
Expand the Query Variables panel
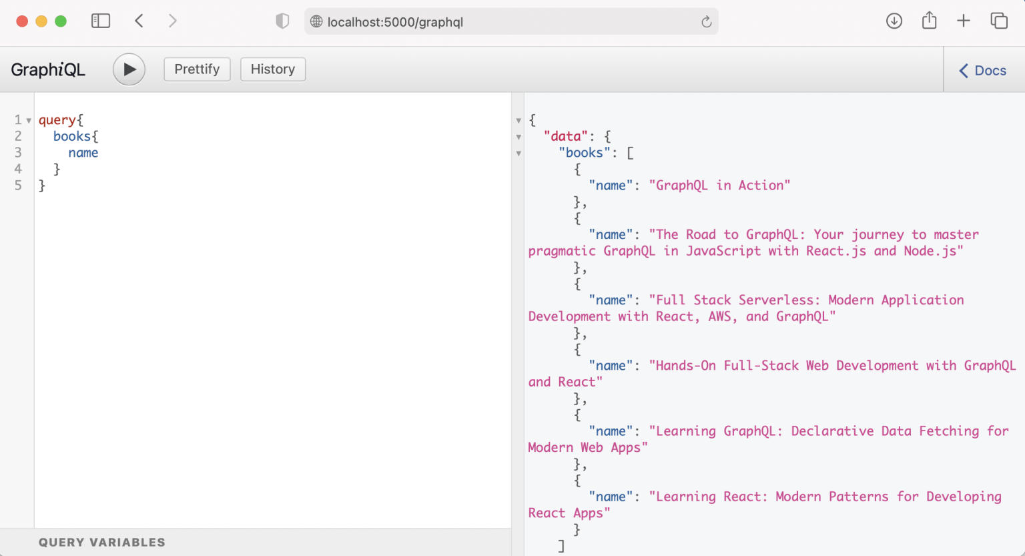(x=102, y=542)
